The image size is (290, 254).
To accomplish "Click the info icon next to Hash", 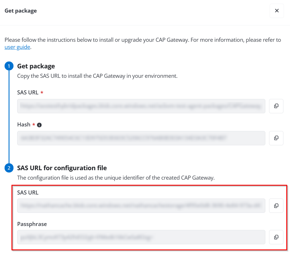I will 39,125.
